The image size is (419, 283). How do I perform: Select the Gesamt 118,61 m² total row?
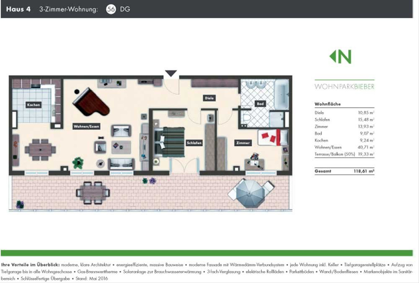click(344, 171)
